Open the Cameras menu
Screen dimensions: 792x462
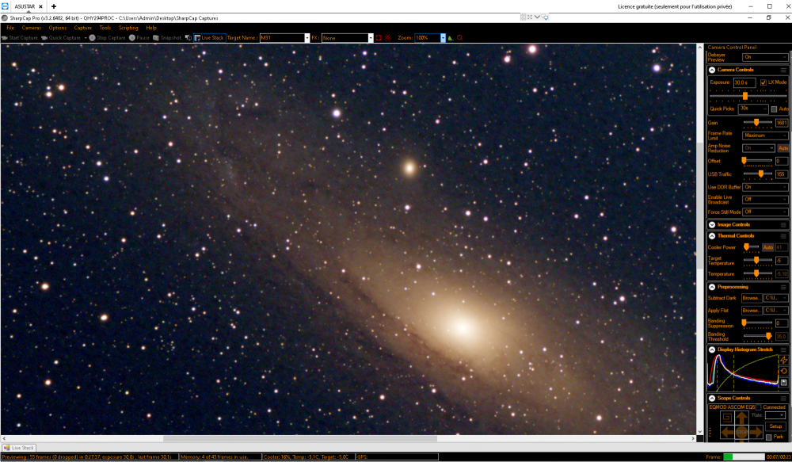32,28
